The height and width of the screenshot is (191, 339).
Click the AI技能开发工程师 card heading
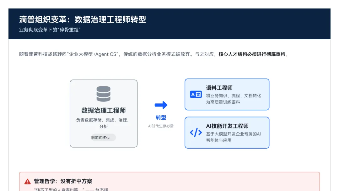[227, 126]
